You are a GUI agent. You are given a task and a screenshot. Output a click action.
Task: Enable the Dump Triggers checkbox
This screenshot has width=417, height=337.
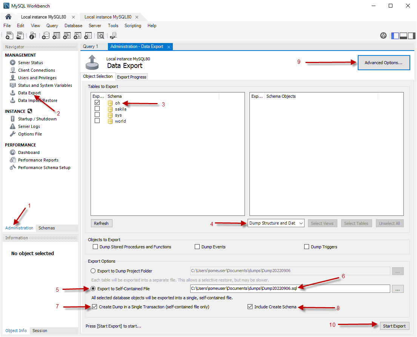(x=307, y=247)
